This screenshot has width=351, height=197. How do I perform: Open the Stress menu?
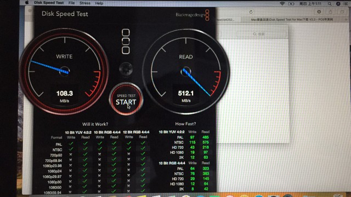[x=85, y=3]
